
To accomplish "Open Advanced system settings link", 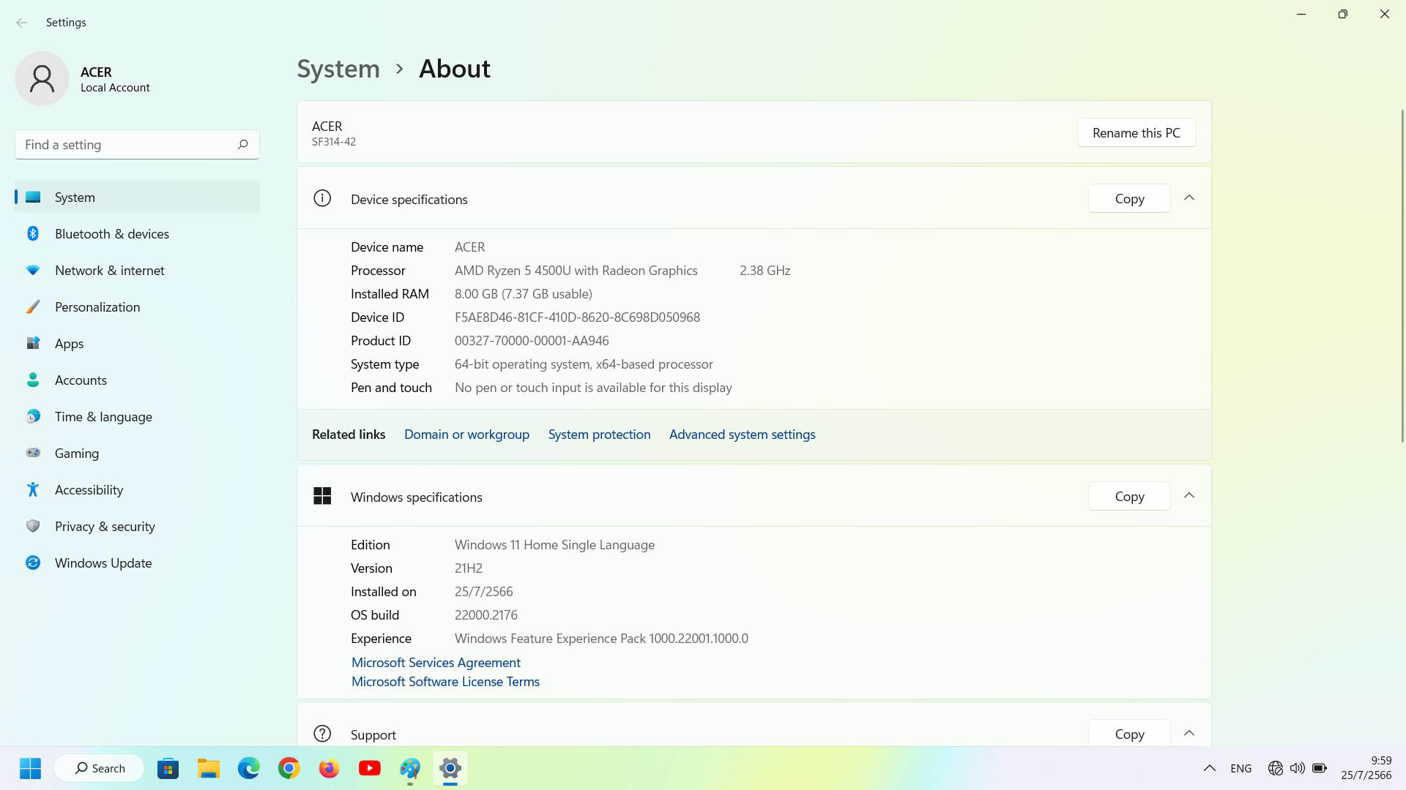I will click(742, 434).
